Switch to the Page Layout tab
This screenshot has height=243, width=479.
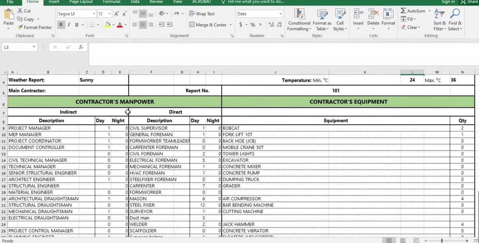[x=81, y=2]
